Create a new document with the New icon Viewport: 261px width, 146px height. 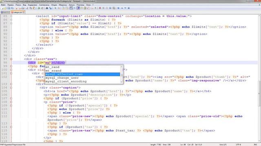point(2,8)
